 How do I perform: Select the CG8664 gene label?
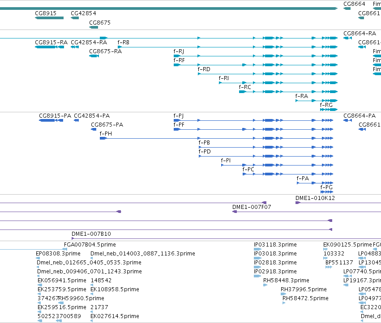pos(354,4)
